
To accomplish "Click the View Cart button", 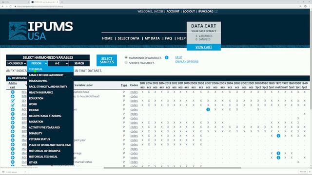I will [204, 47].
